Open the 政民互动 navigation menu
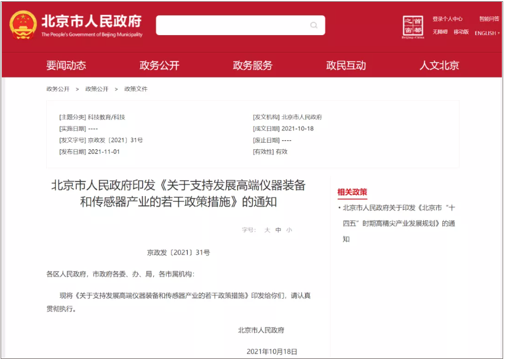The height and width of the screenshot is (359, 505). (x=348, y=66)
